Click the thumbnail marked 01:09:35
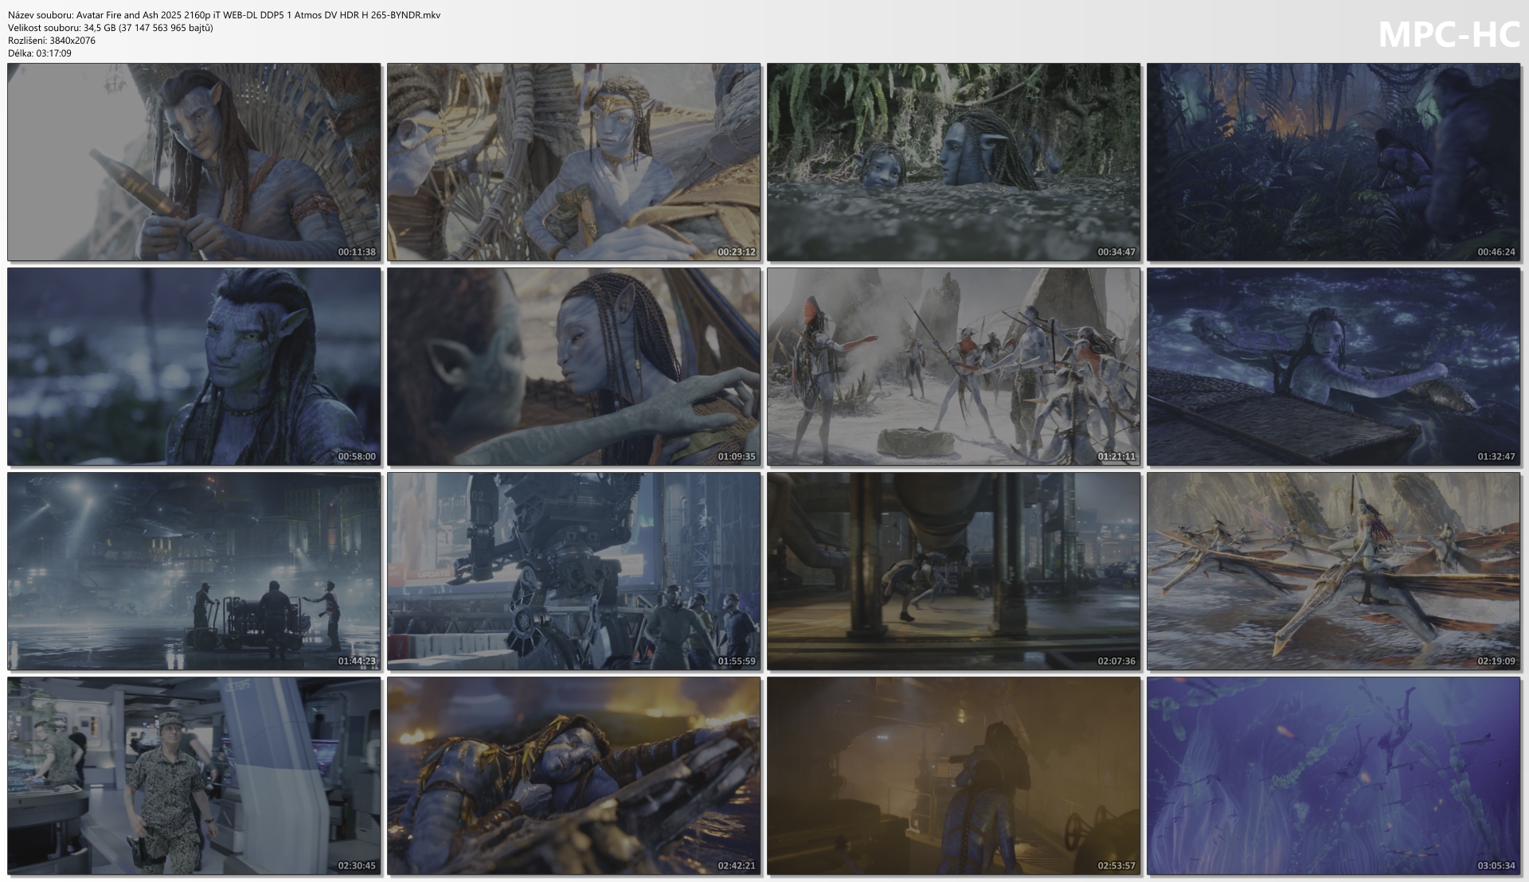1529x882 pixels. click(x=573, y=366)
